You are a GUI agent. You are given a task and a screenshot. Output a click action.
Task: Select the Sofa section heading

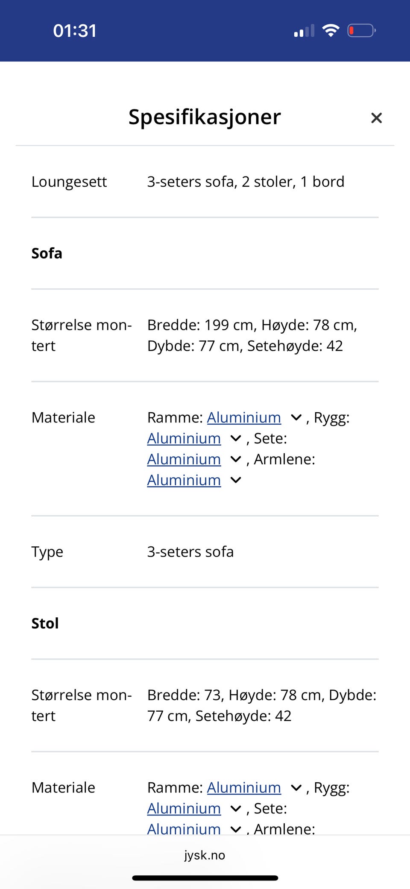(x=46, y=253)
